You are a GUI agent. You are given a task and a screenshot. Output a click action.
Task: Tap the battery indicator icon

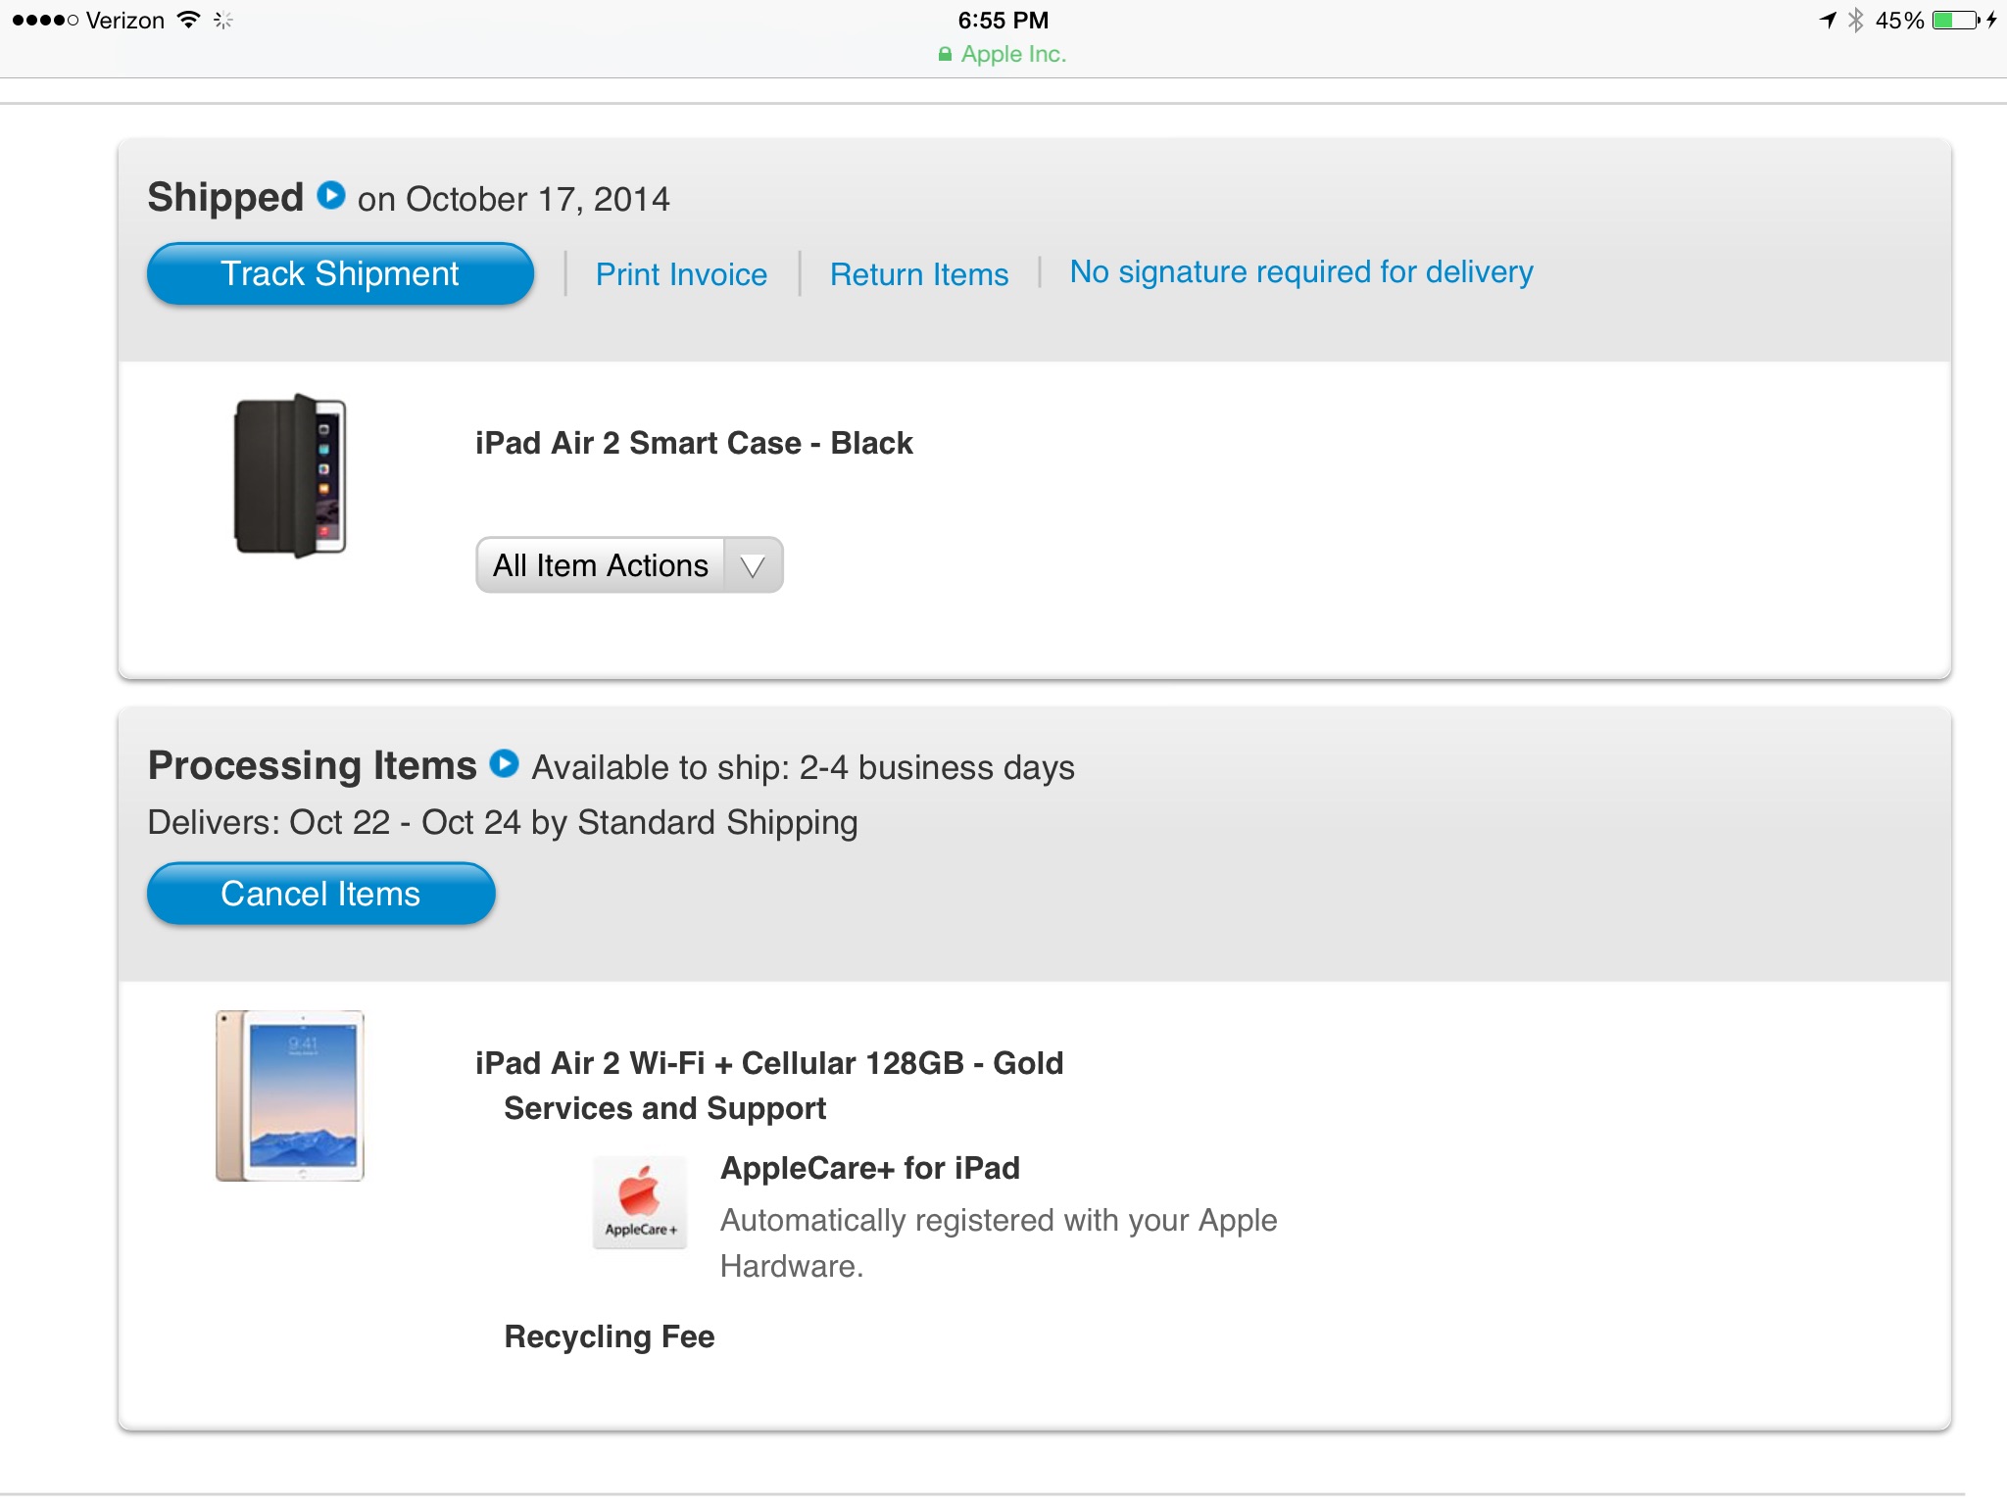tap(1956, 20)
